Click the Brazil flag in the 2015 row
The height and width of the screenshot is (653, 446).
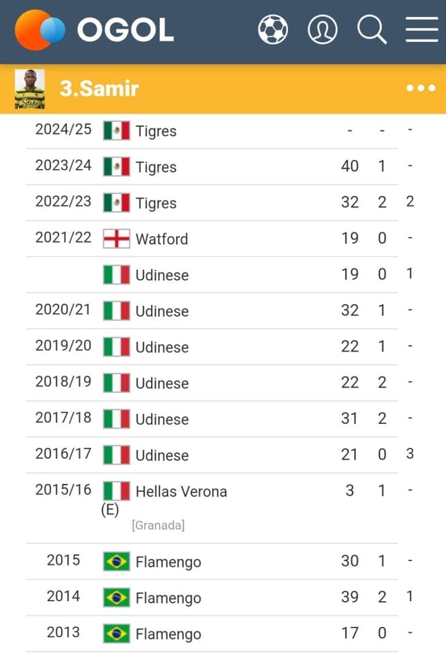[116, 562]
